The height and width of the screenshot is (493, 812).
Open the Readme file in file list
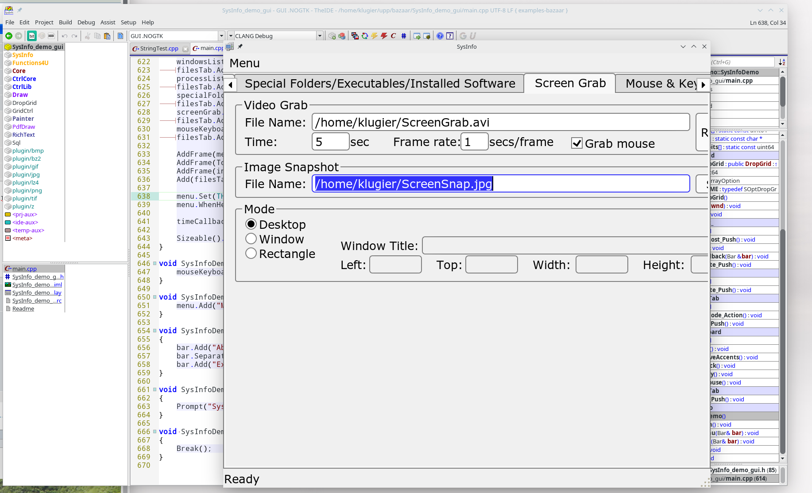23,309
